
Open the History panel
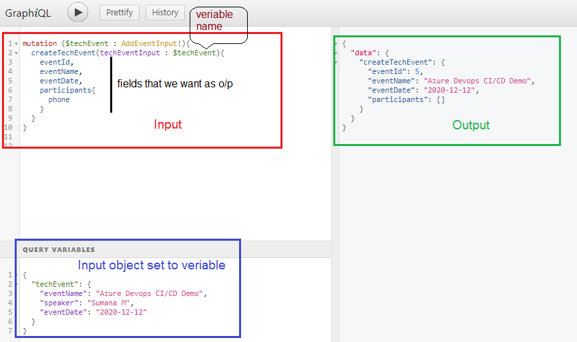[x=165, y=12]
